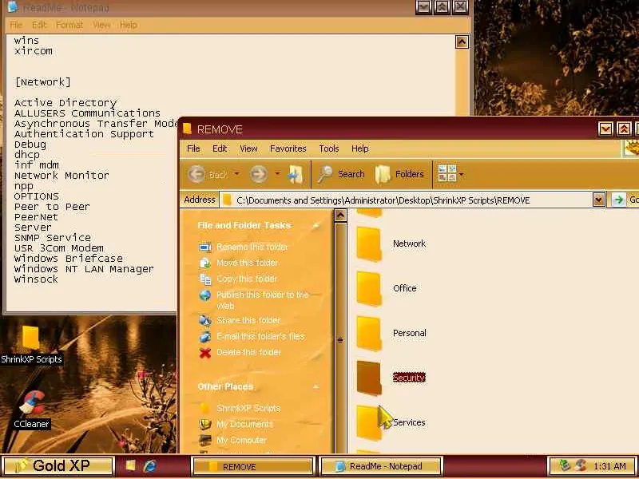Screen dimensions: 639x479
Task: Click Publish this folder to the Web
Action: (262, 300)
